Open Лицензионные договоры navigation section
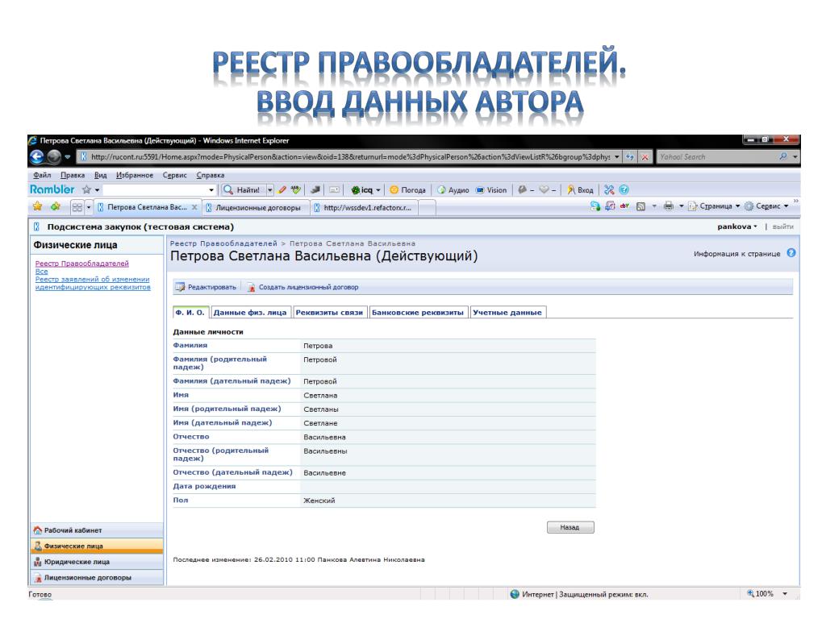 [x=98, y=577]
